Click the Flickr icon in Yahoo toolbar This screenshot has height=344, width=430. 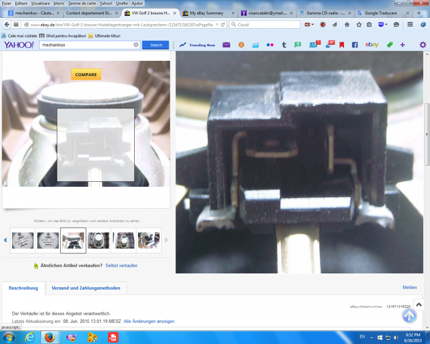coord(269,45)
